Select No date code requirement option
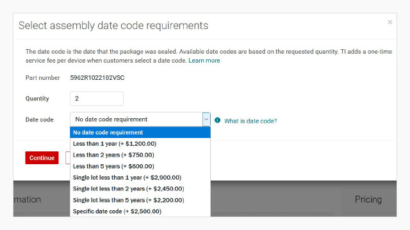The image size is (410, 230). pyautogui.click(x=140, y=132)
